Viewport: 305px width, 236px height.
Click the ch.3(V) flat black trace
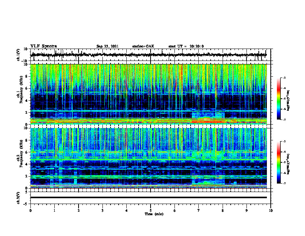[149, 197]
